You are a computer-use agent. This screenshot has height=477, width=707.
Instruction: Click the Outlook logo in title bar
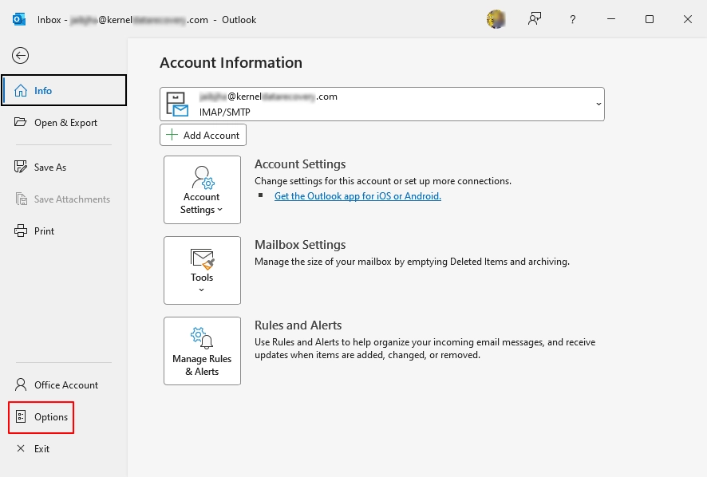click(19, 19)
